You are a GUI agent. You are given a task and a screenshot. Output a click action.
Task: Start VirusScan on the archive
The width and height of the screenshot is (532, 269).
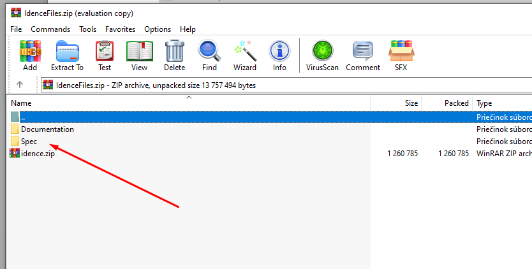[x=322, y=55]
